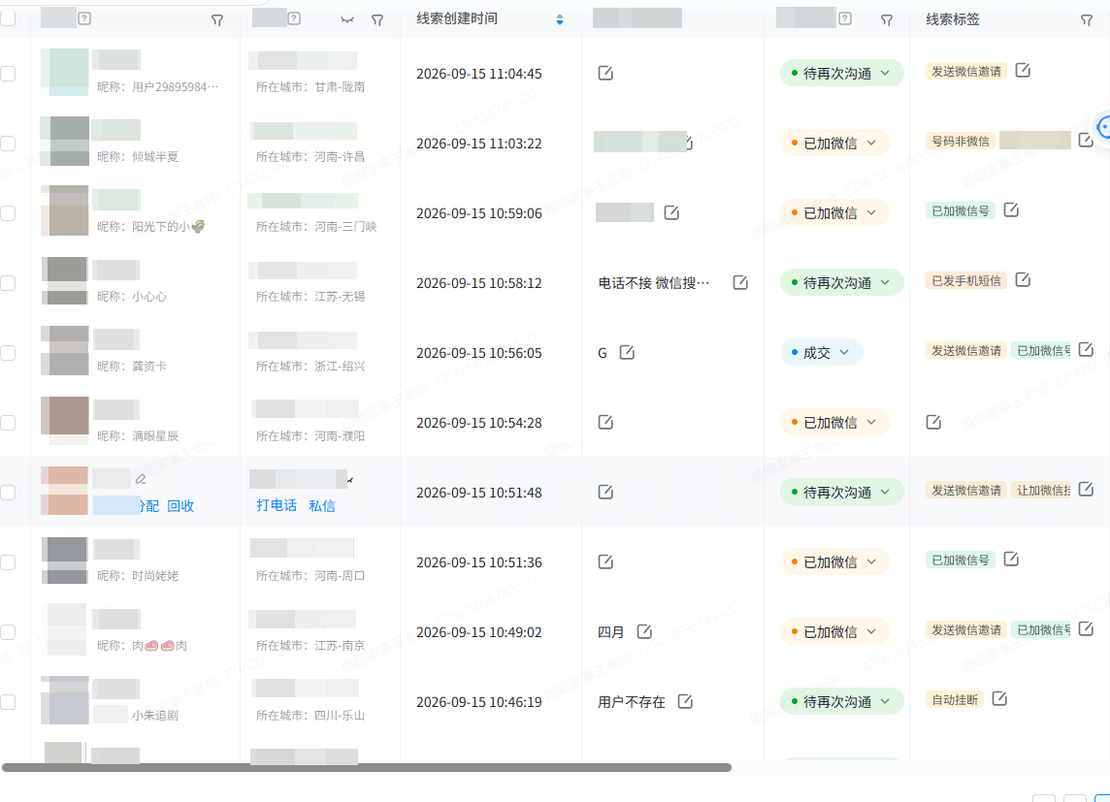
Task: Tick the checkbox for user 倾城半夏
Action: coord(8,144)
